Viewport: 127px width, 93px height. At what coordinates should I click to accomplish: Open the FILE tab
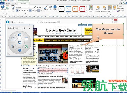[2, 3]
